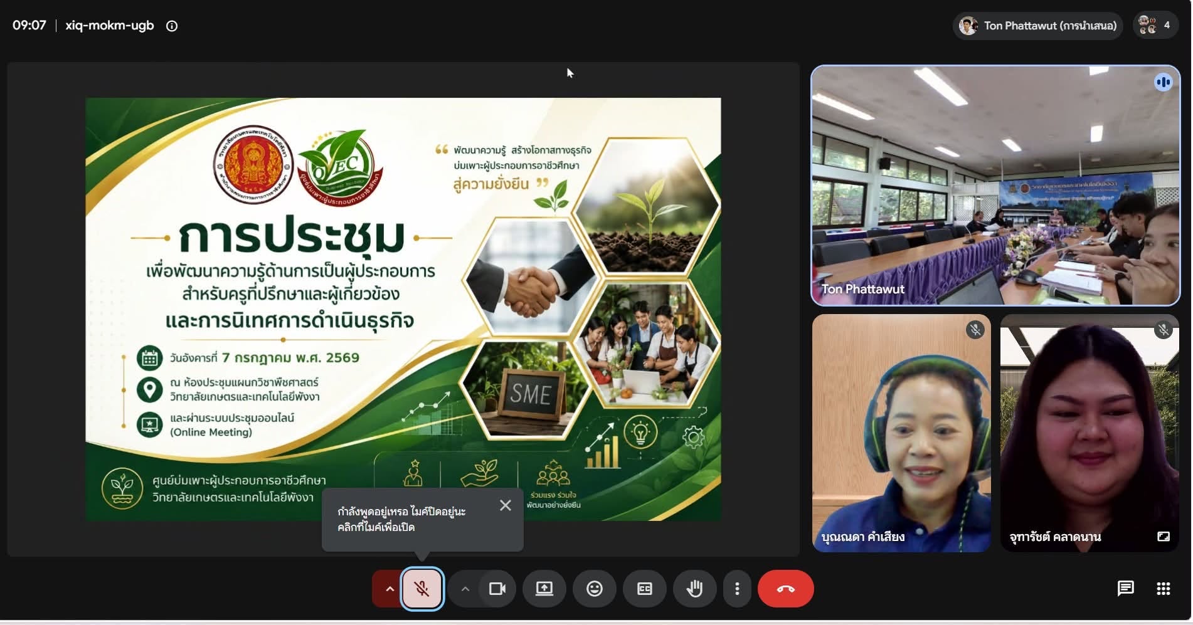
Task: Leave the call with the red hang-up button
Action: coord(785,589)
